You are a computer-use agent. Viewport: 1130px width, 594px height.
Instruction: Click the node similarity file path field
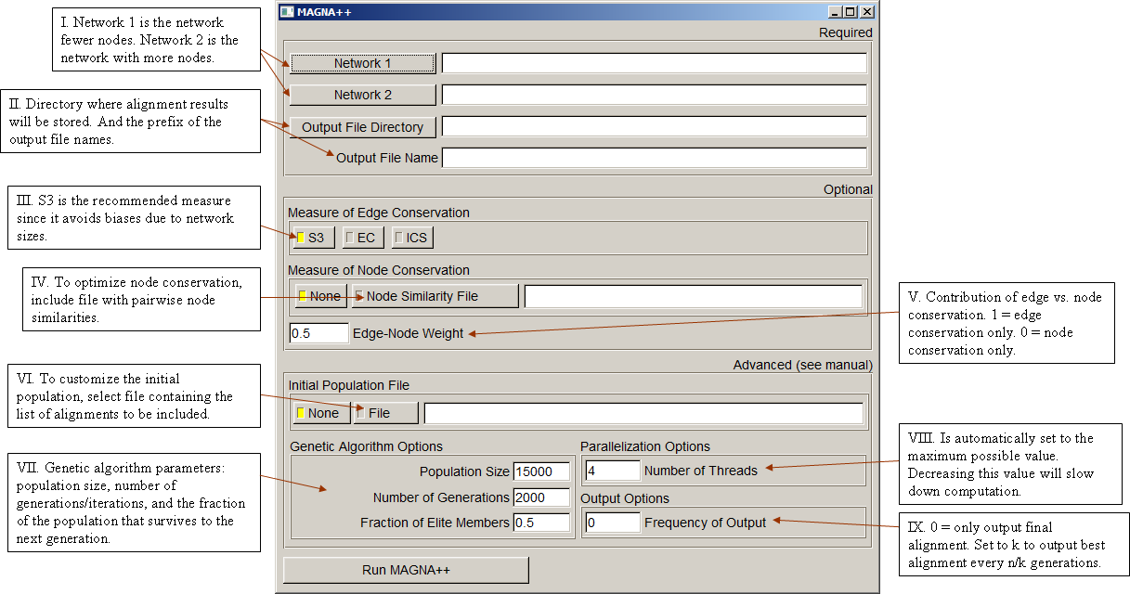693,296
